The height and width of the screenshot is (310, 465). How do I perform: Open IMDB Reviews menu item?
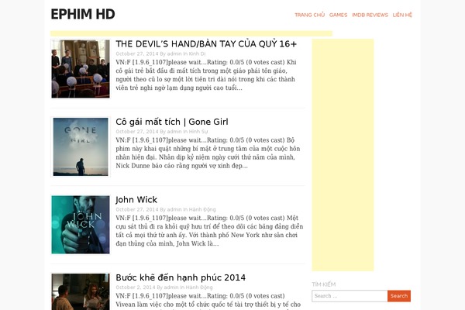coord(370,15)
